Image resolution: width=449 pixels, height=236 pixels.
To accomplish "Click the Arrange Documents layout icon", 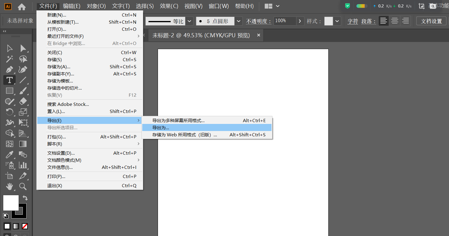I will point(269,6).
